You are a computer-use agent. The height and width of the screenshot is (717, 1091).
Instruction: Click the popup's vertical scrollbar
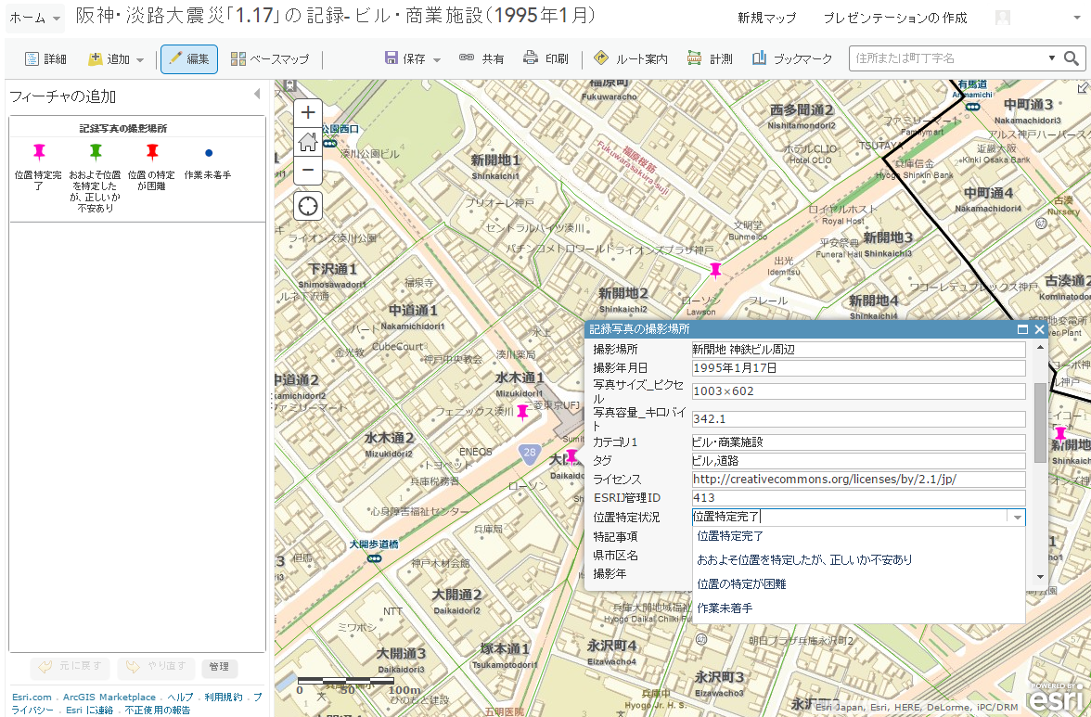1039,422
